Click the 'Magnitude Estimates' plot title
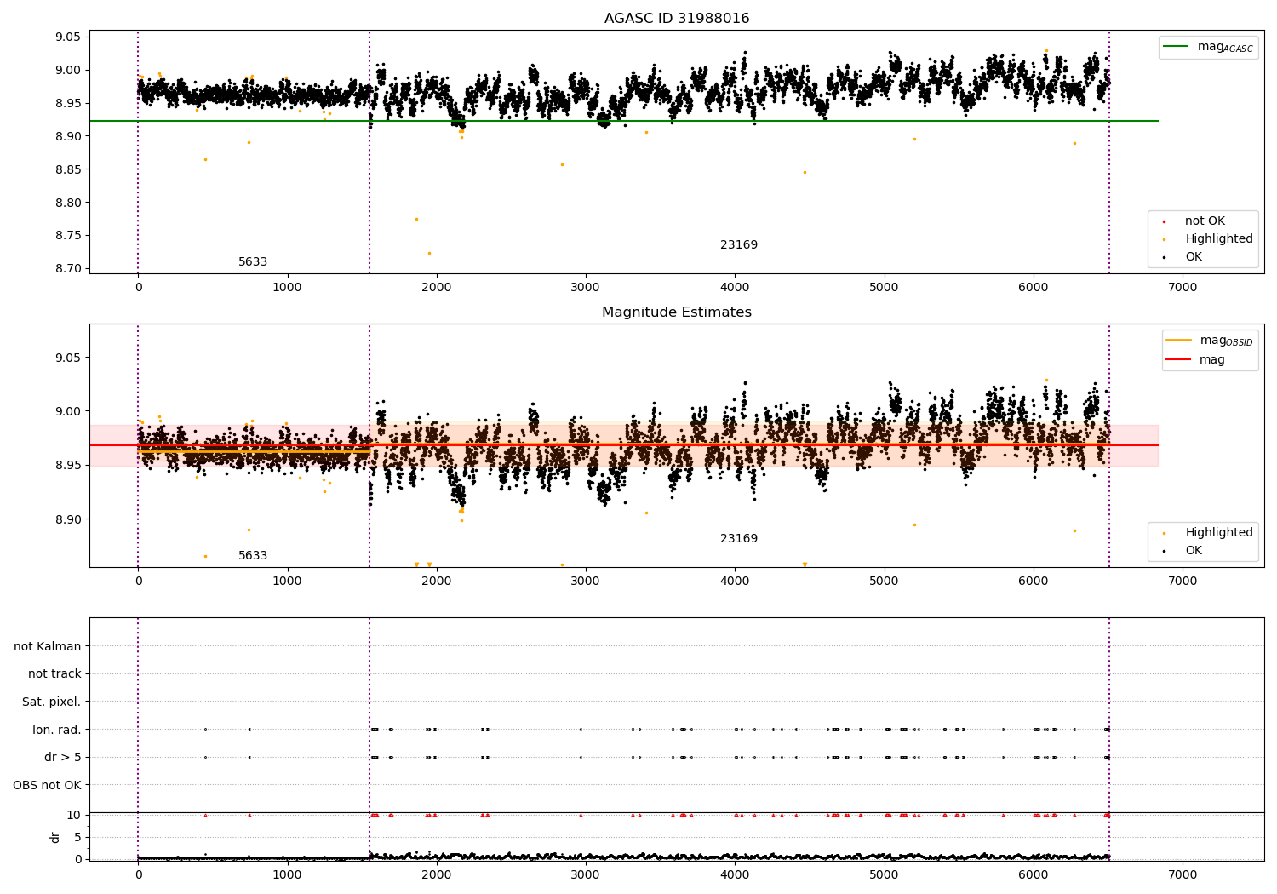 [x=677, y=312]
